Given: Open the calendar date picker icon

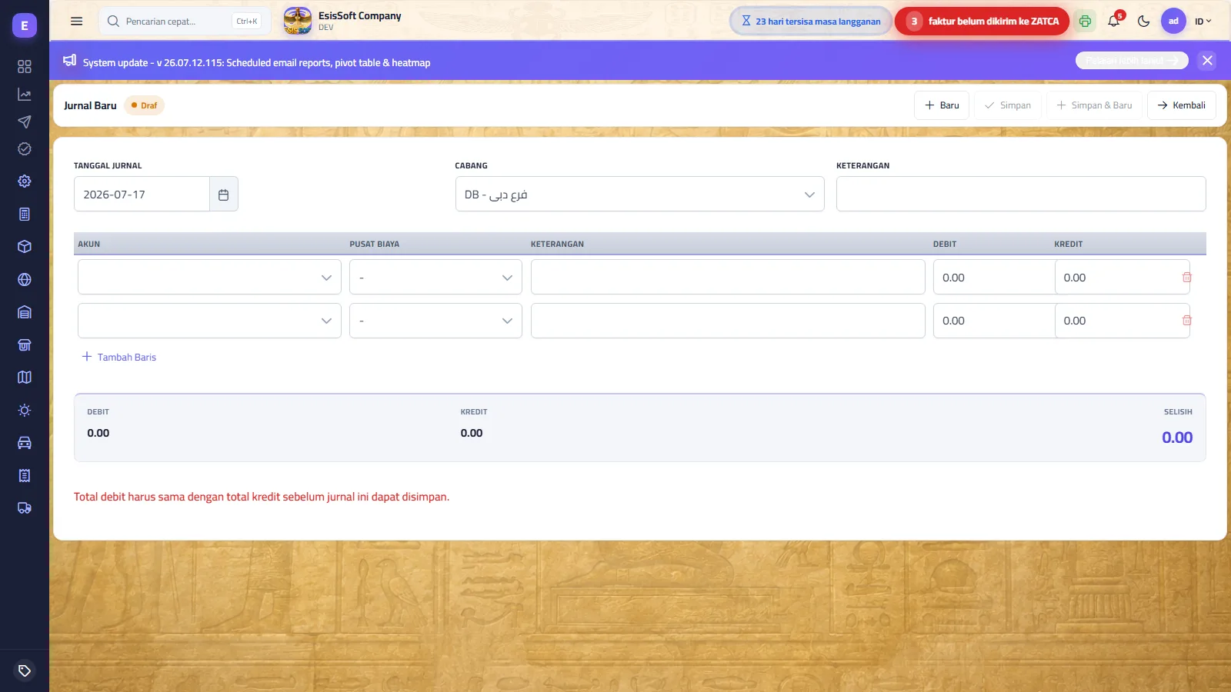Looking at the screenshot, I should (x=223, y=195).
